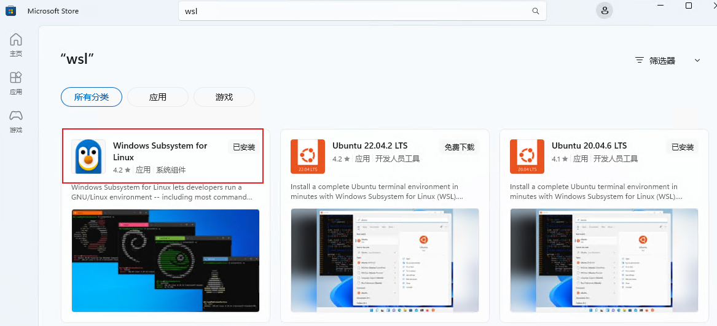Select the 游戏 category filter tab
717x326 pixels.
click(224, 97)
